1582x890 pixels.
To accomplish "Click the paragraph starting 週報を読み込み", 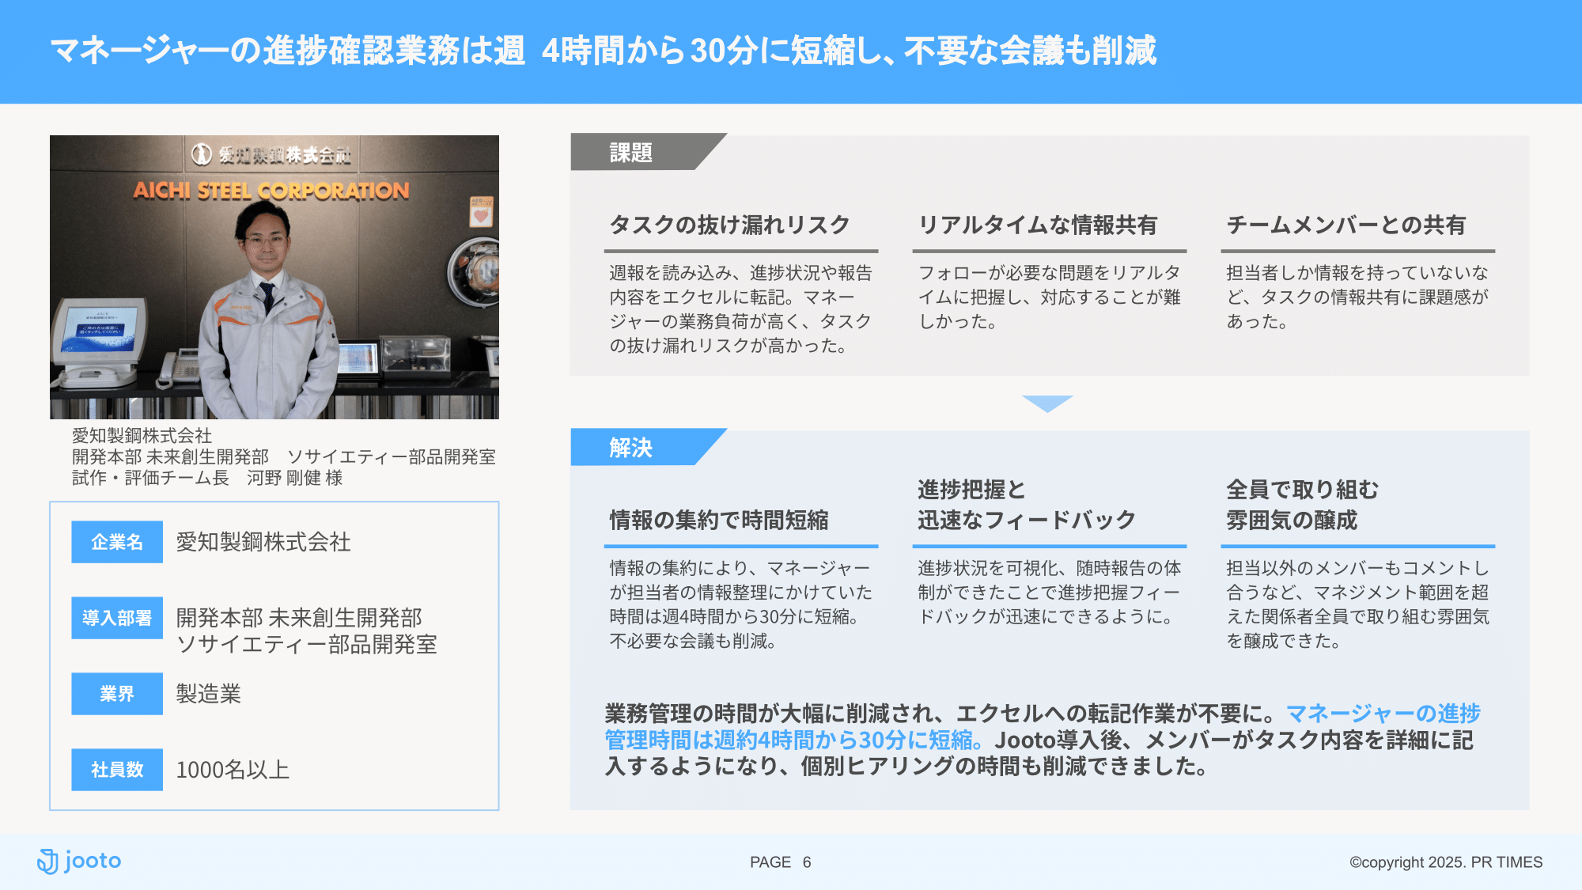I will (740, 309).
